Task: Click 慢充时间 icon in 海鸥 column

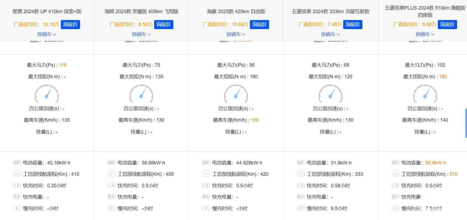Action: [112, 208]
